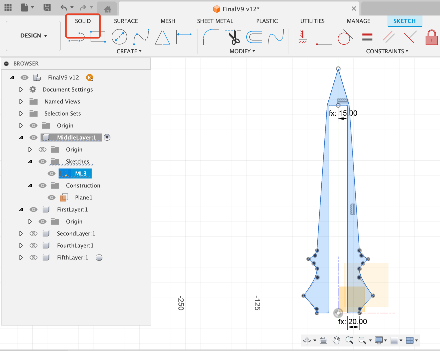
Task: Open the CREATE dropdown menu
Action: coord(129,51)
